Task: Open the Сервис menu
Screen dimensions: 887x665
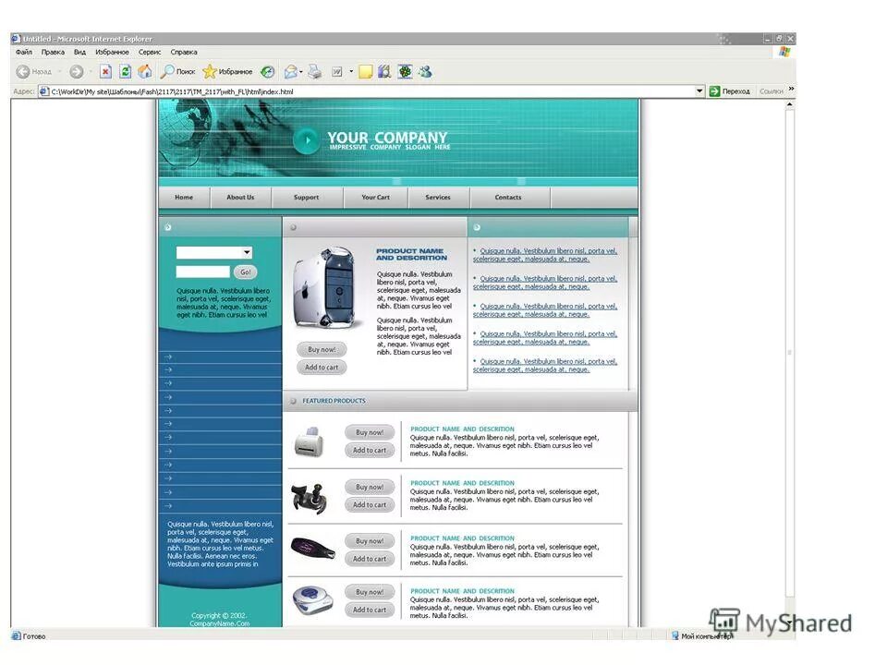Action: click(150, 52)
